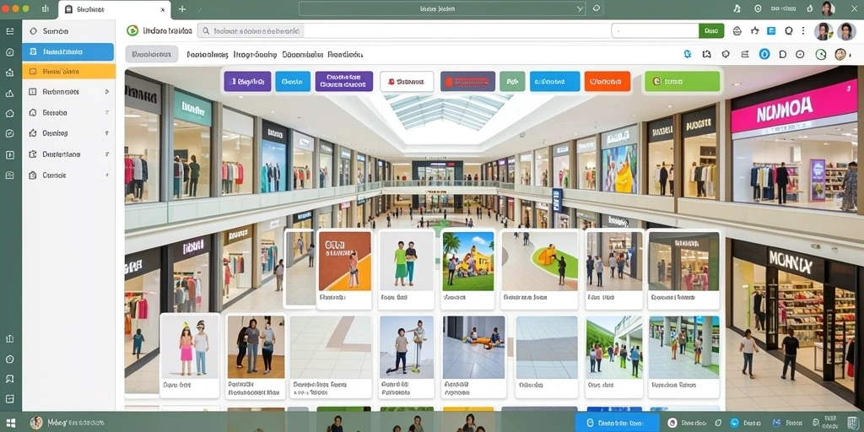This screenshot has width=864, height=432.
Task: Select the yellow highlighted sidebar item
Action: tap(69, 71)
